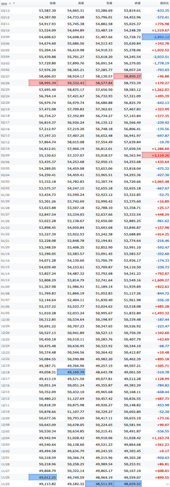This screenshot has height=487, width=170.
Task: Click highlighted 終値 cell 48,659.52
Action: click(128, 484)
